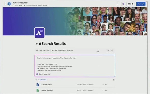Click the ACME FAQs document file icon
Image resolution: width=150 pixels, height=94 pixels.
[x=38, y=85]
